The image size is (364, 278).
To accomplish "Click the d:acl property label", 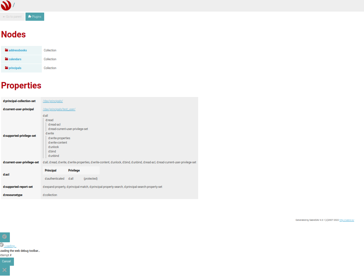I will pyautogui.click(x=6, y=175).
